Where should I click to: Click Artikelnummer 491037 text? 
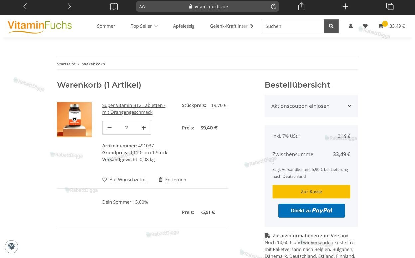point(128,146)
